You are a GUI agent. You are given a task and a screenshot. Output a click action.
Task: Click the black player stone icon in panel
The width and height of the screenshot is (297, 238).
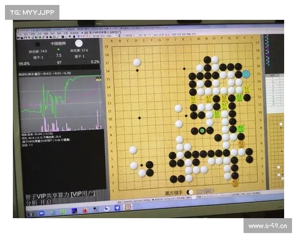(x=38, y=44)
